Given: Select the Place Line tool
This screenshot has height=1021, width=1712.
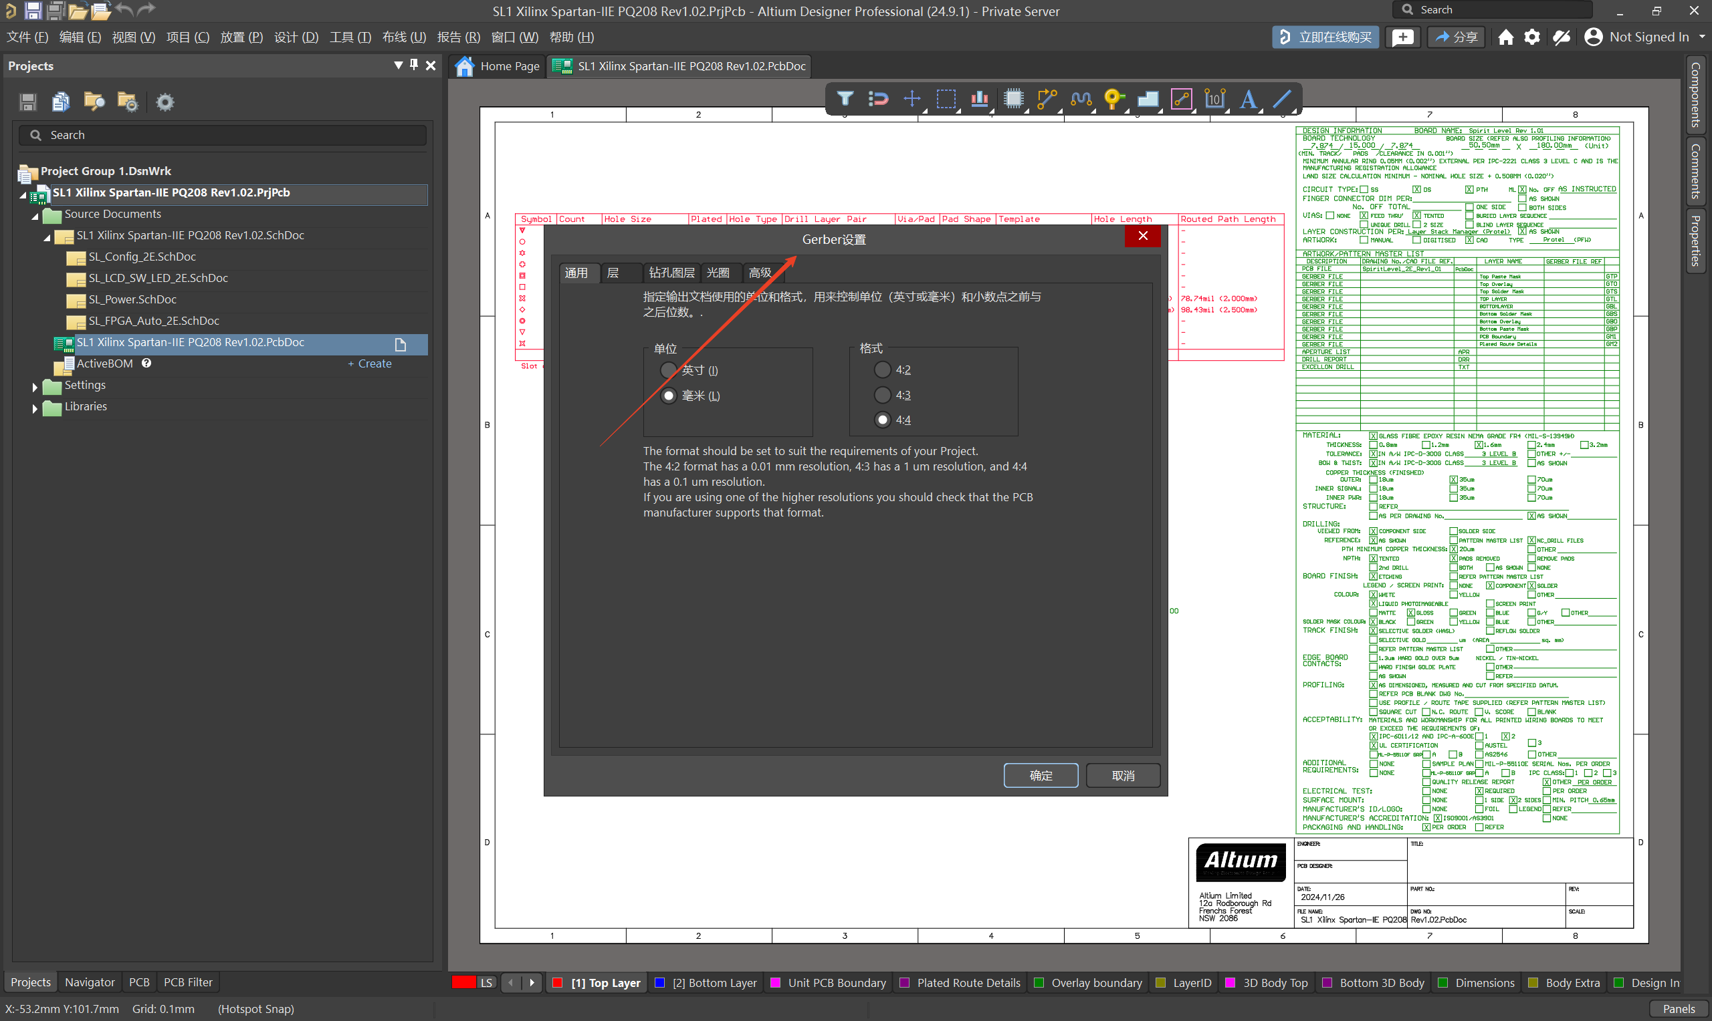Looking at the screenshot, I should pos(1282,99).
